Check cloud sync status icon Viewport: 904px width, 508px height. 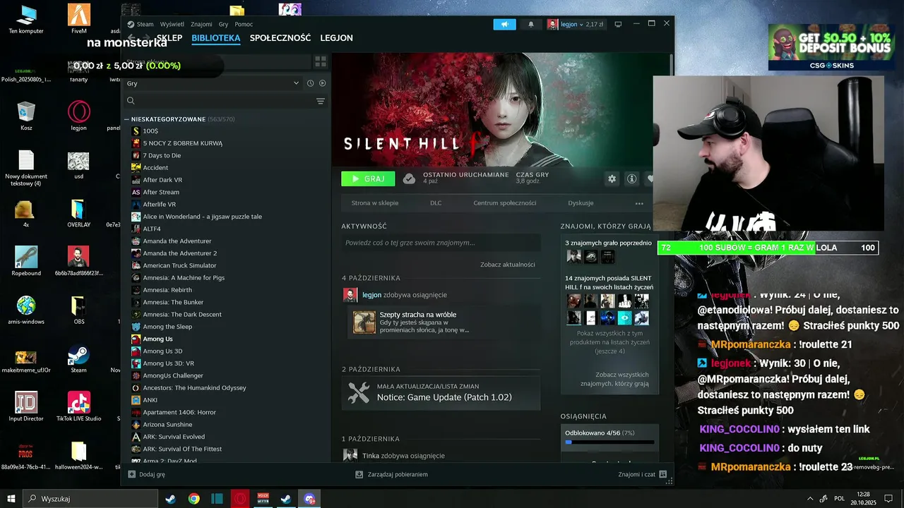coord(409,179)
